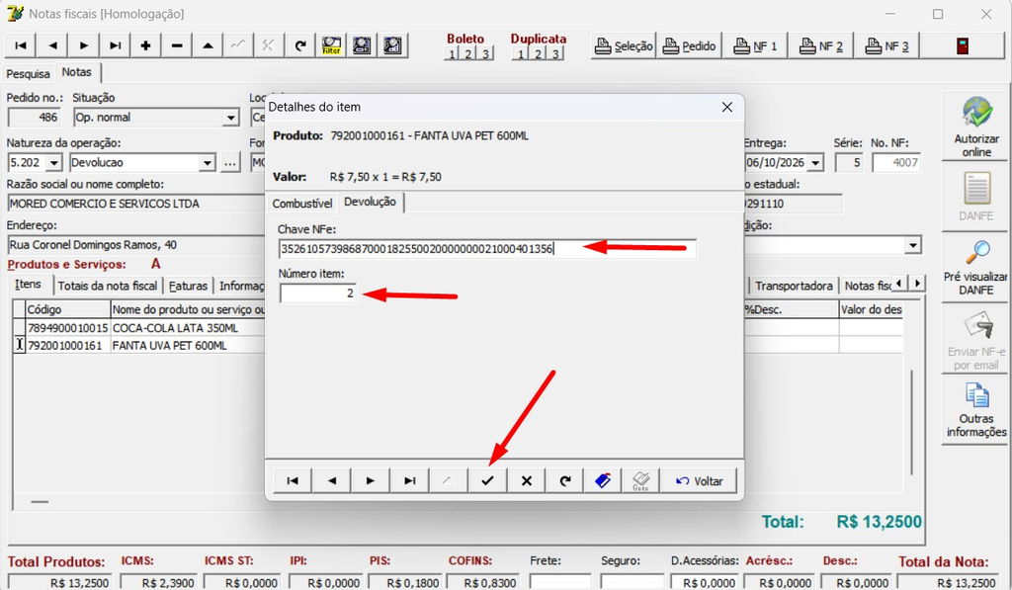Image resolution: width=1012 pixels, height=590 pixels.
Task: Click the Voltar button
Action: click(x=699, y=481)
